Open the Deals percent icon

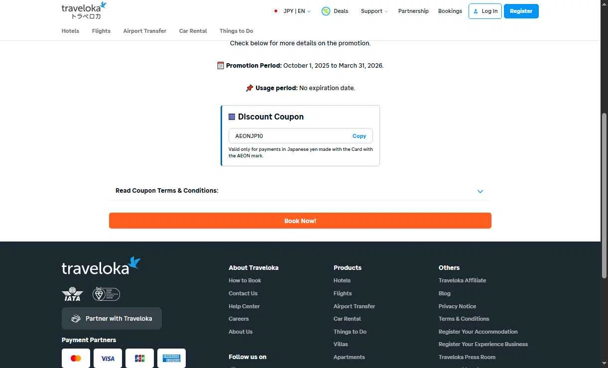pyautogui.click(x=326, y=11)
